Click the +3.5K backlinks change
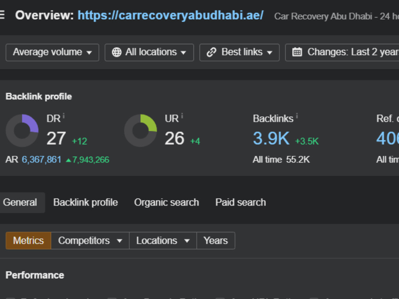Screen dimensions: 399x299 click(x=307, y=141)
